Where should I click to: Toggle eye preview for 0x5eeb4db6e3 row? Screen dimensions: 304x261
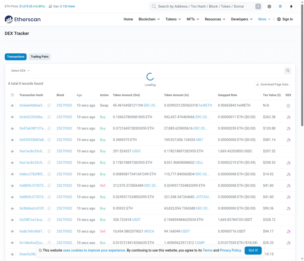pyautogui.click(x=12, y=106)
